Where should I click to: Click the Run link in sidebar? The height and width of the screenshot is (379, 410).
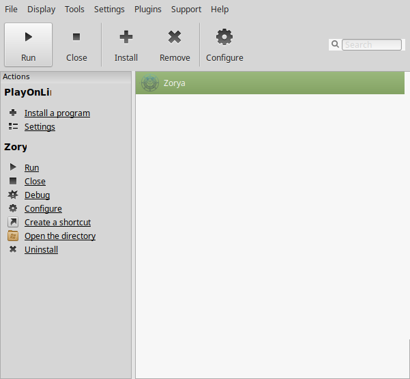point(31,167)
